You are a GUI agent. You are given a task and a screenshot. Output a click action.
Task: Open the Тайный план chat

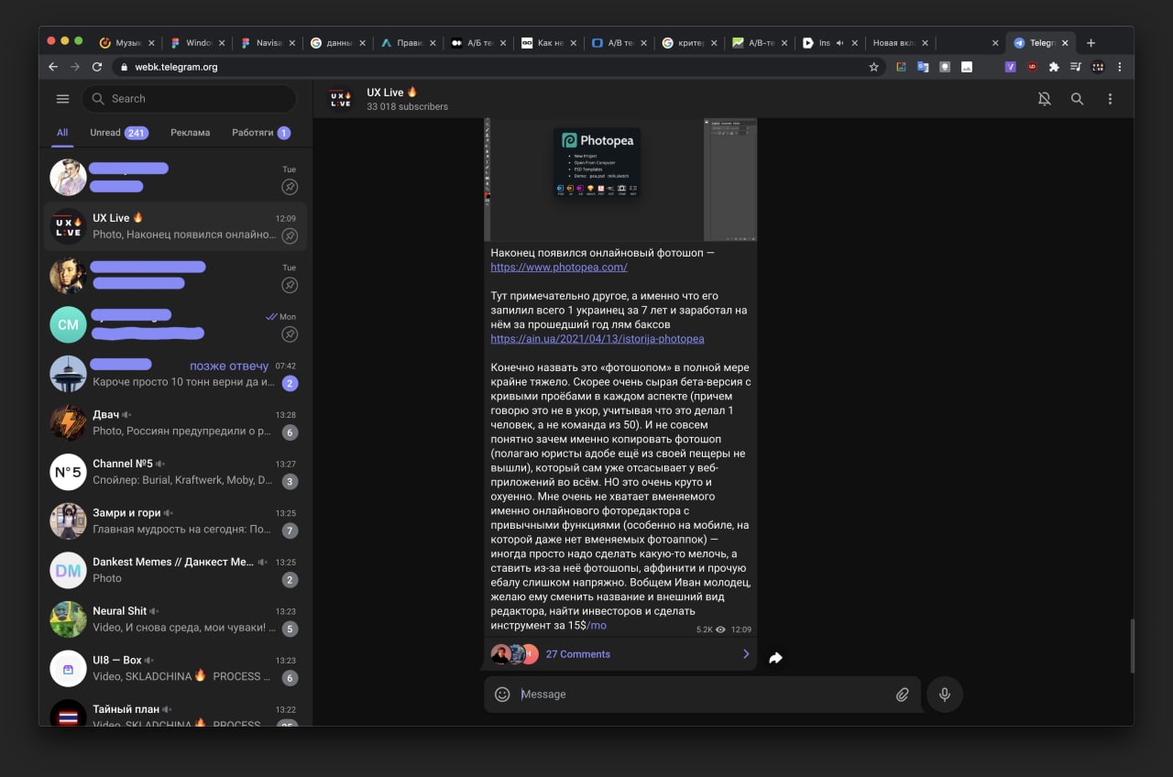(x=176, y=712)
